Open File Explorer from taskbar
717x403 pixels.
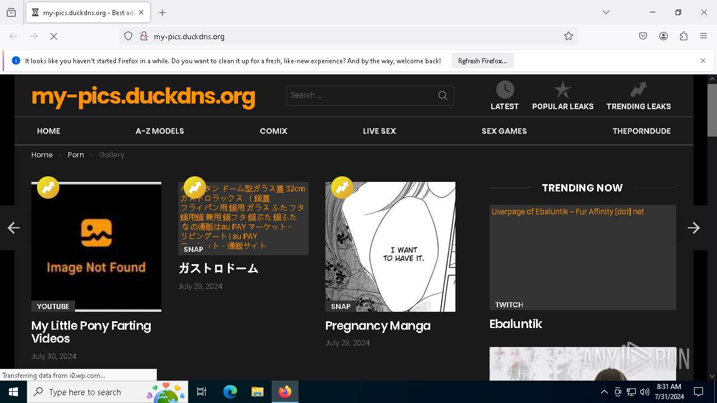pyautogui.click(x=257, y=392)
